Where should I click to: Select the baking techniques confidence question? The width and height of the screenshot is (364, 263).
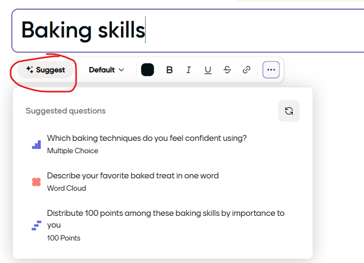tap(147, 138)
